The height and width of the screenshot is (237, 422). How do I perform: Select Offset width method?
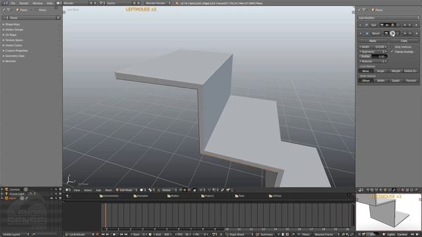[365, 80]
